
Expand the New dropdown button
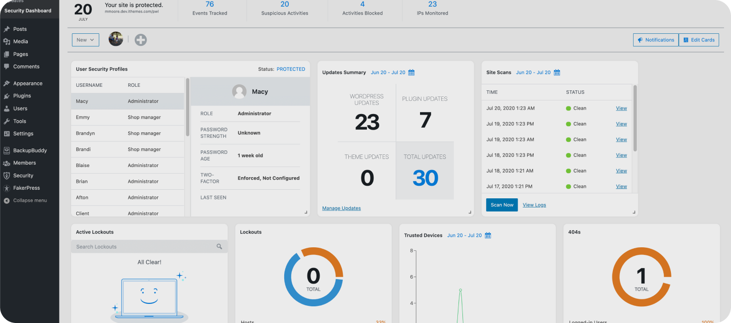85,40
